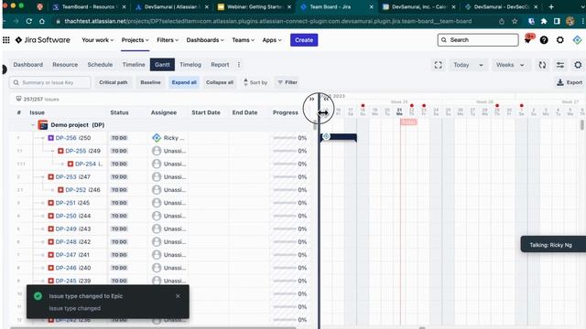Collapse the DP-253 issue tree
586x329 pixels.
tap(43, 176)
